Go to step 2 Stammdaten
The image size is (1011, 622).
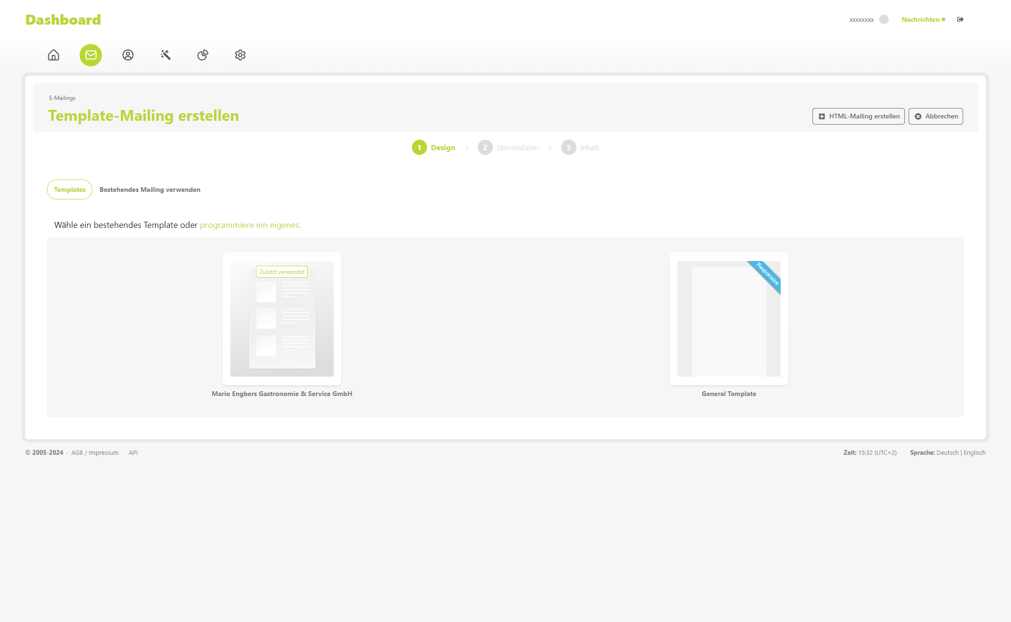(509, 147)
